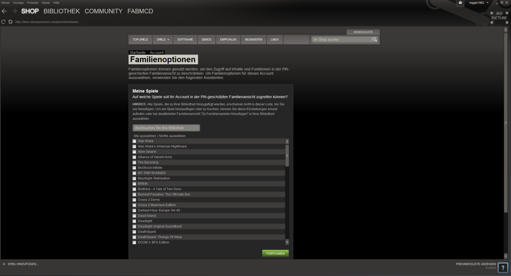511x276 pixels.
Task: Focus the library search field
Action: coord(166,128)
